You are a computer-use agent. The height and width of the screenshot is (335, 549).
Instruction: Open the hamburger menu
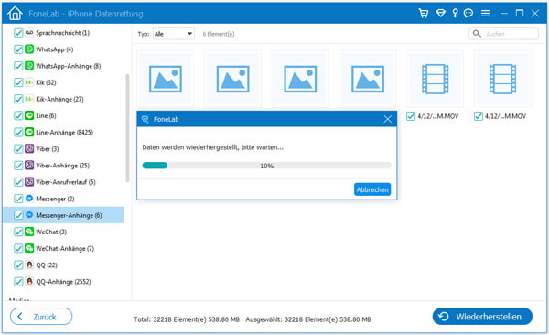pyautogui.click(x=485, y=14)
